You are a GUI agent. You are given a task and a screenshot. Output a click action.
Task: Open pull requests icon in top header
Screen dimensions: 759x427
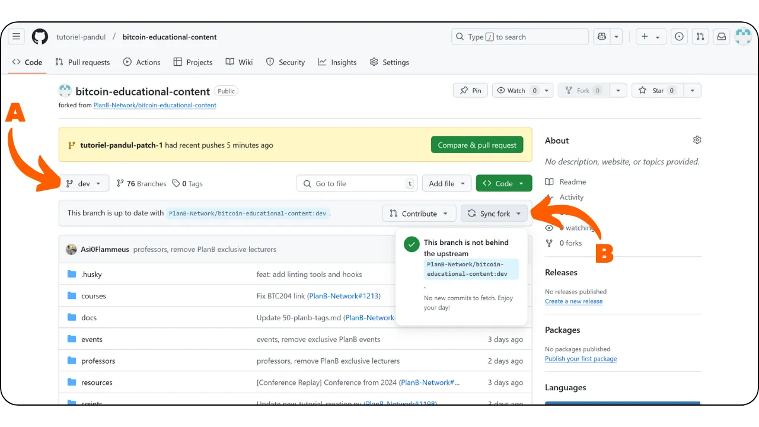[x=700, y=37]
